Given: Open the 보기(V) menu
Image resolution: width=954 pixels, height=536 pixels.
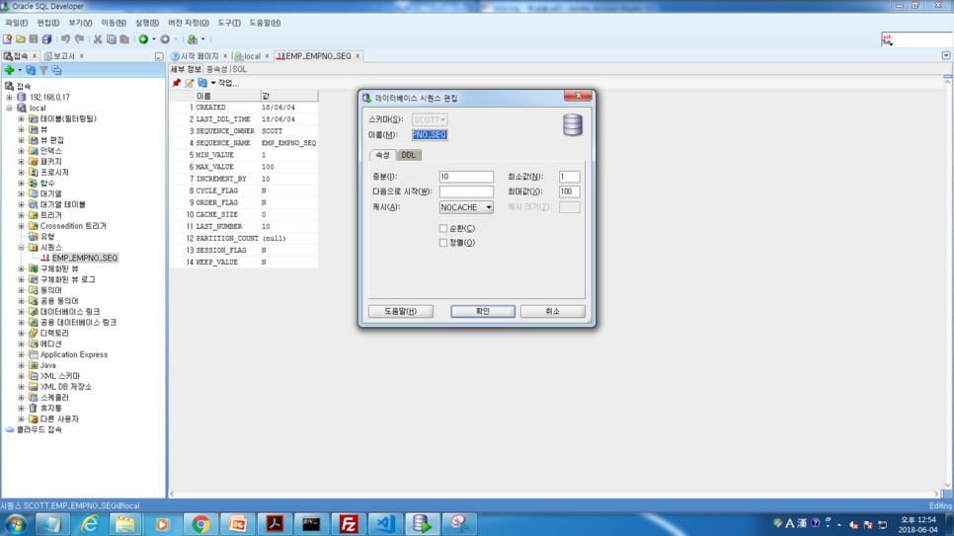Looking at the screenshot, I should click(80, 23).
